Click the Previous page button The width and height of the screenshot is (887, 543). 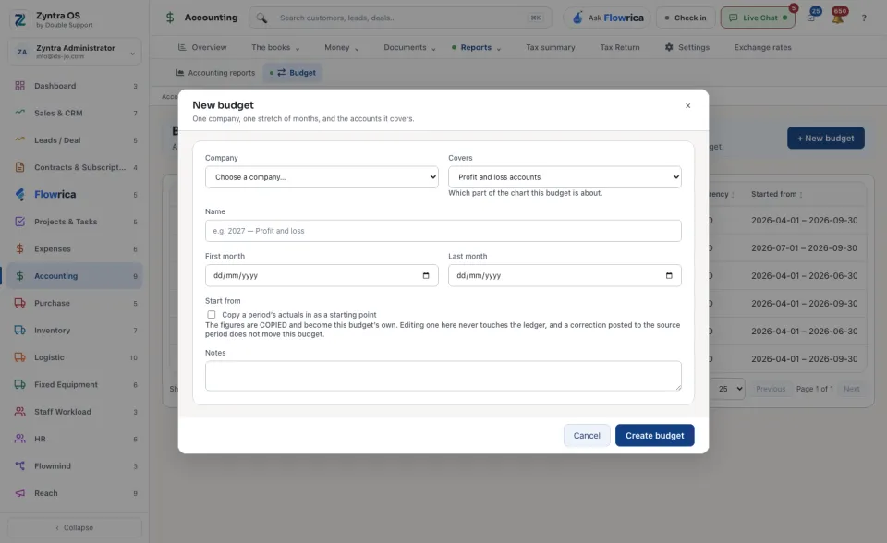tap(771, 389)
